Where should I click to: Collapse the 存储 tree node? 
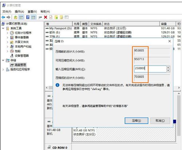pos(3,60)
